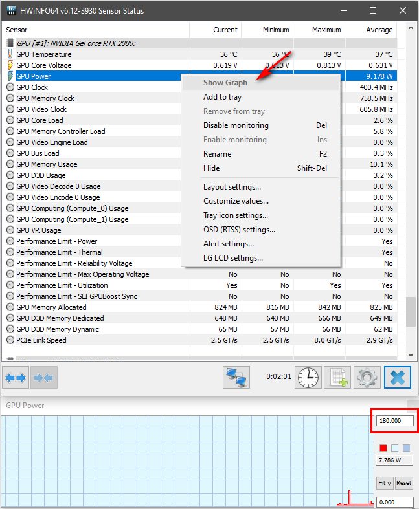The height and width of the screenshot is (509, 419).
Task: Open Layout settings... menu entry
Action: click(x=261, y=187)
